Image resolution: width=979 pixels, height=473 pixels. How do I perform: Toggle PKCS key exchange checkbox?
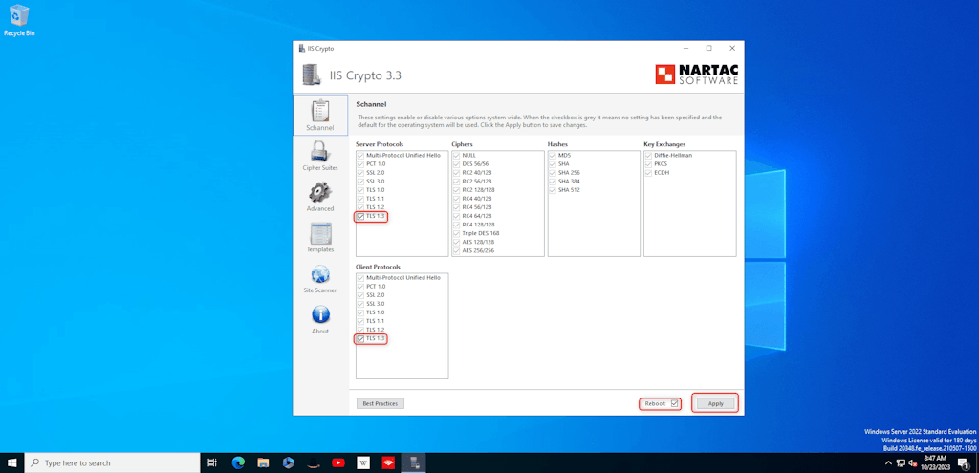649,163
